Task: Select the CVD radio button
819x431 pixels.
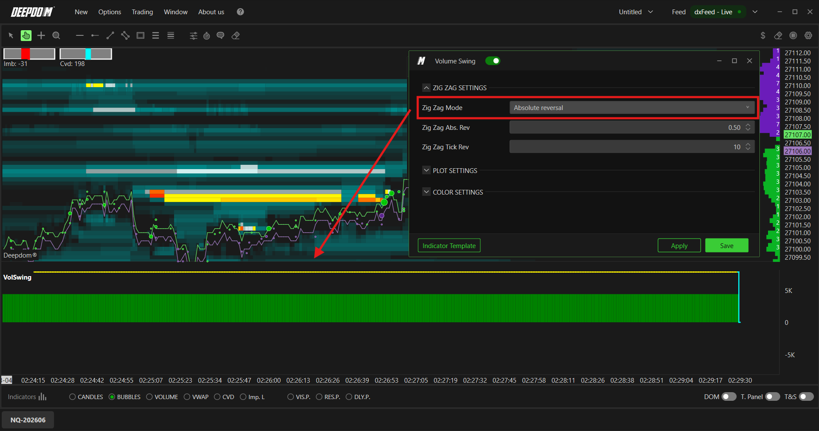Action: tap(217, 397)
